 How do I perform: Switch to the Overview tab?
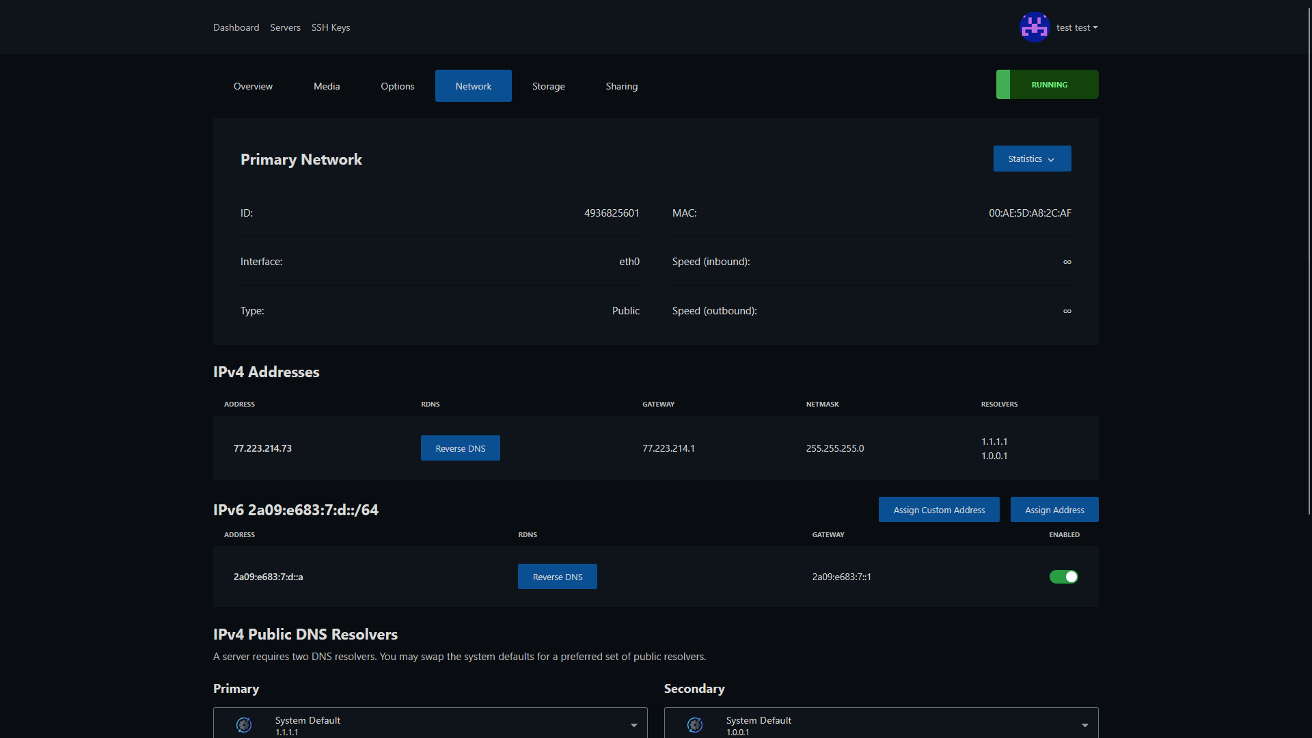click(x=253, y=86)
